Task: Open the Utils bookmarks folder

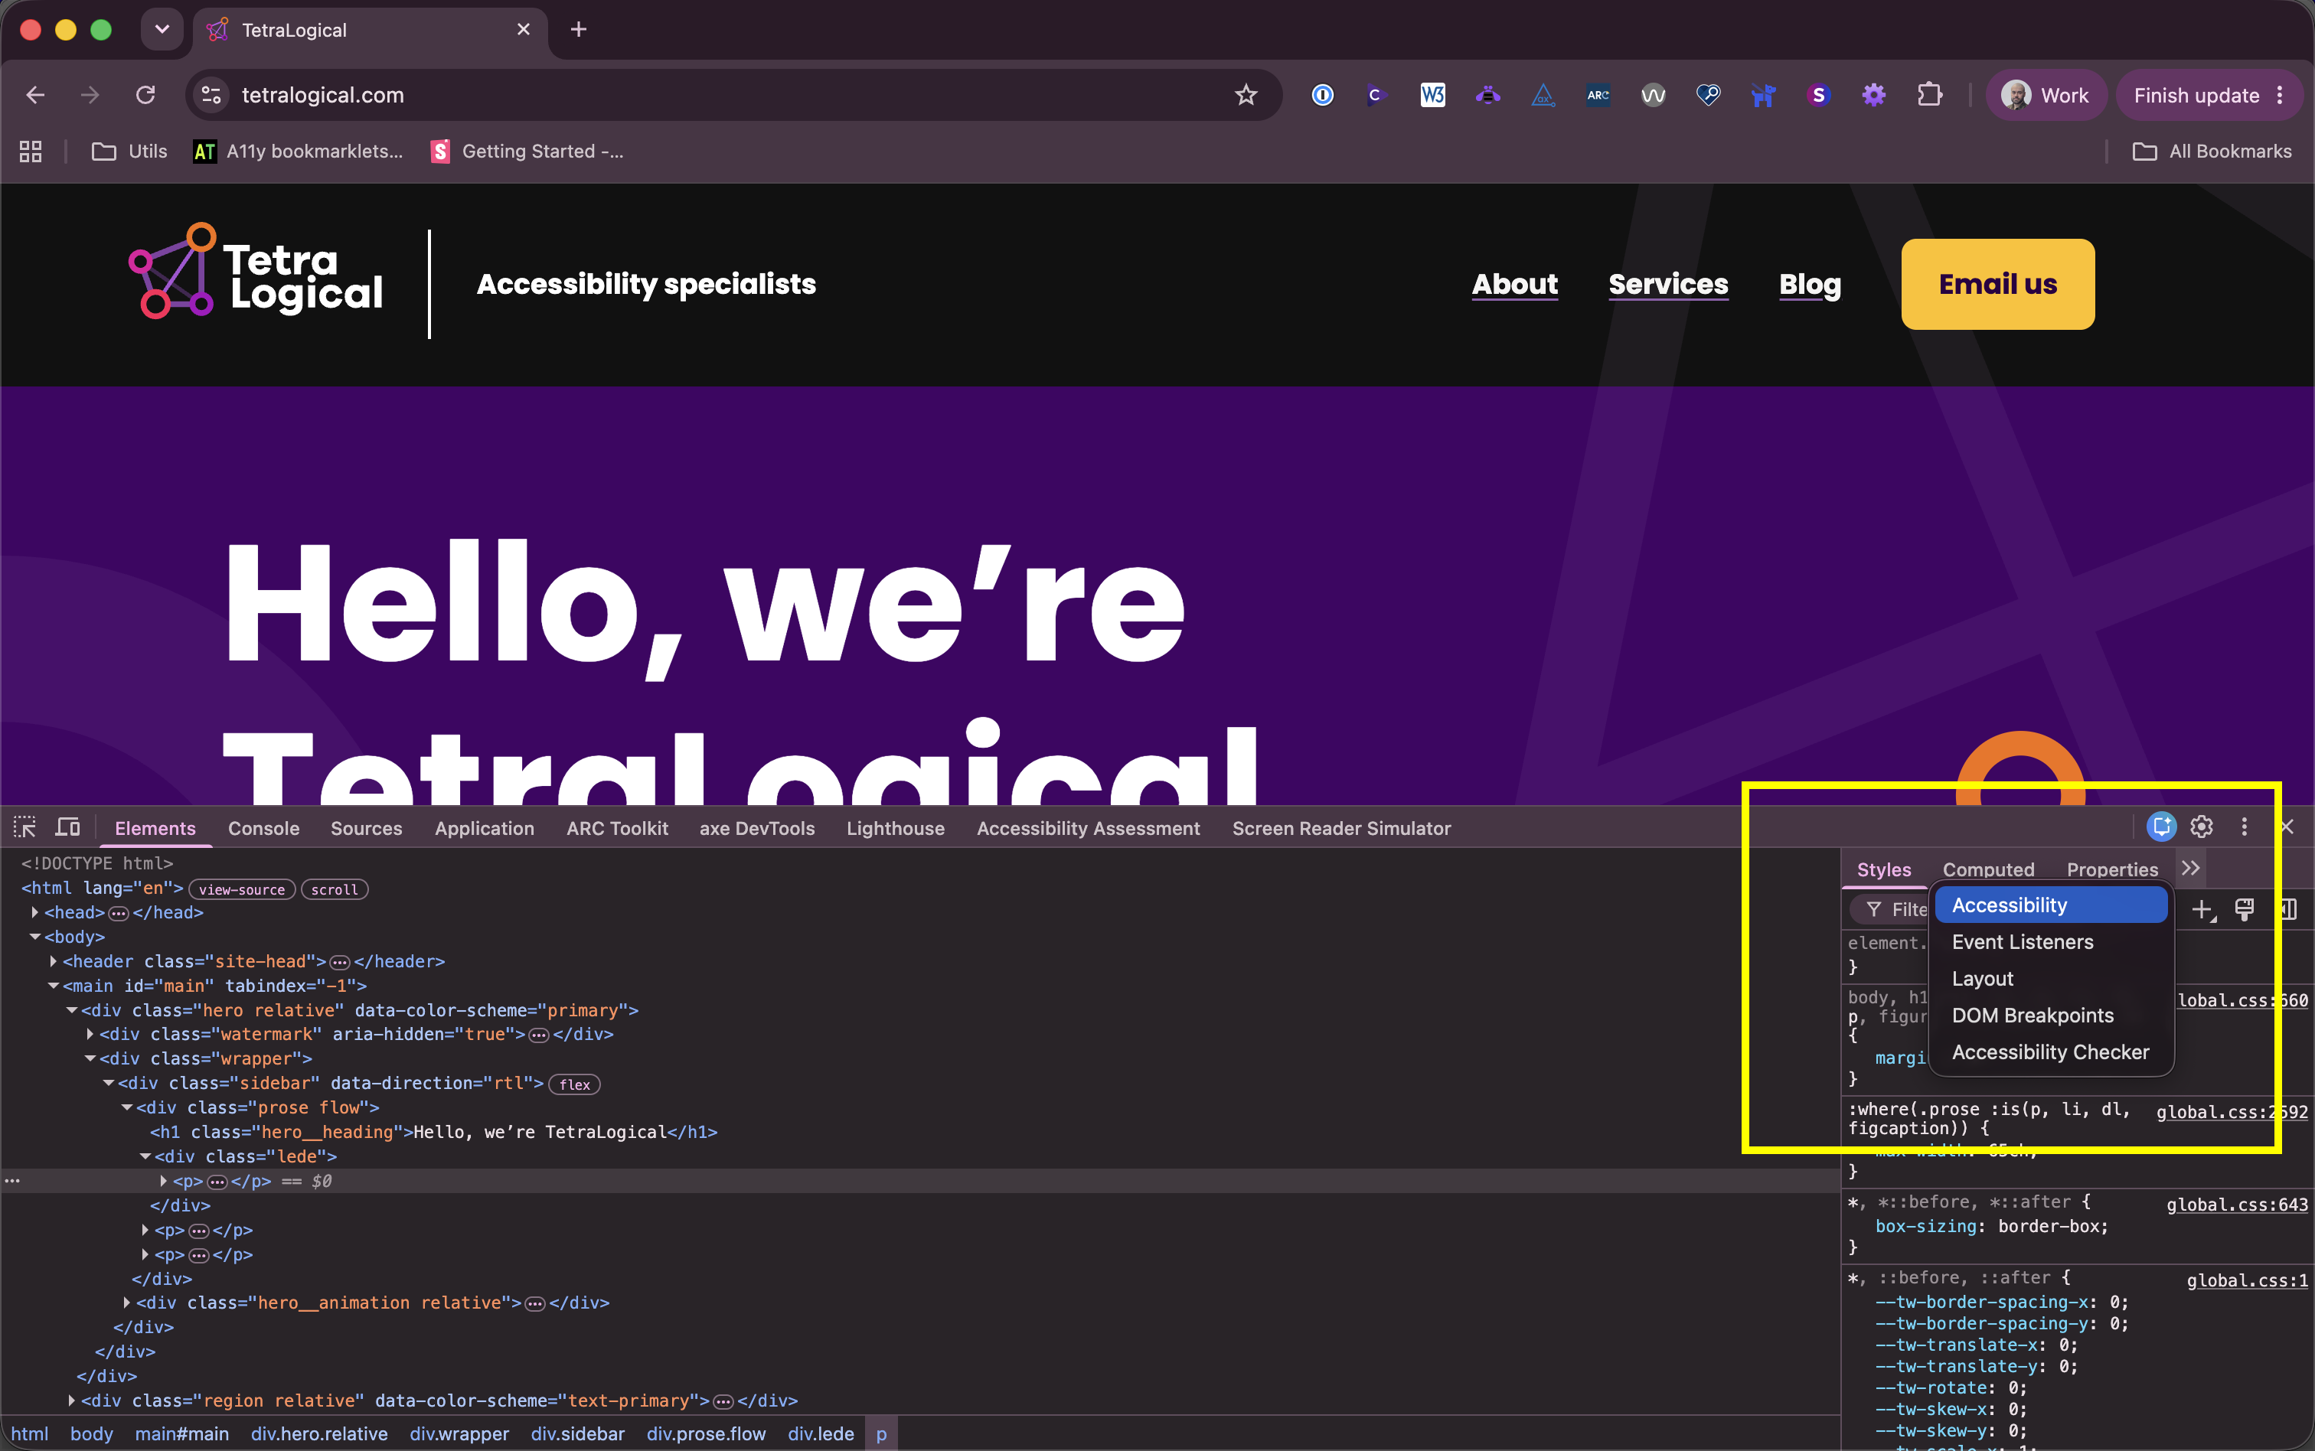Action: click(129, 152)
